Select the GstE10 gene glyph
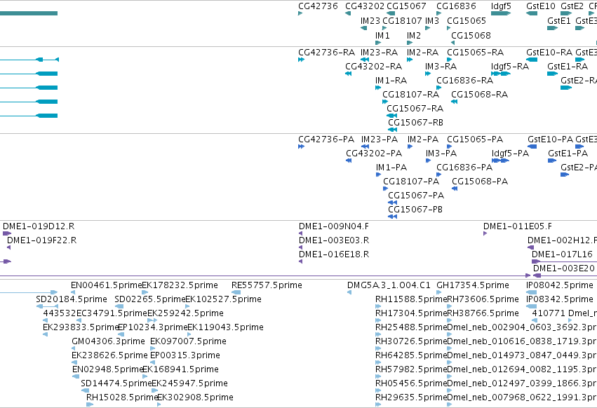This screenshot has height=408, width=597. point(532,13)
